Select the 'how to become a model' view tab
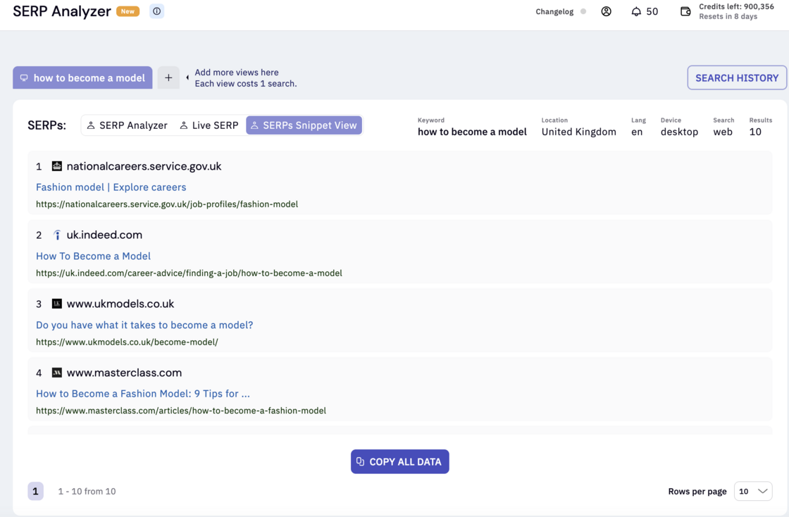 (82, 78)
